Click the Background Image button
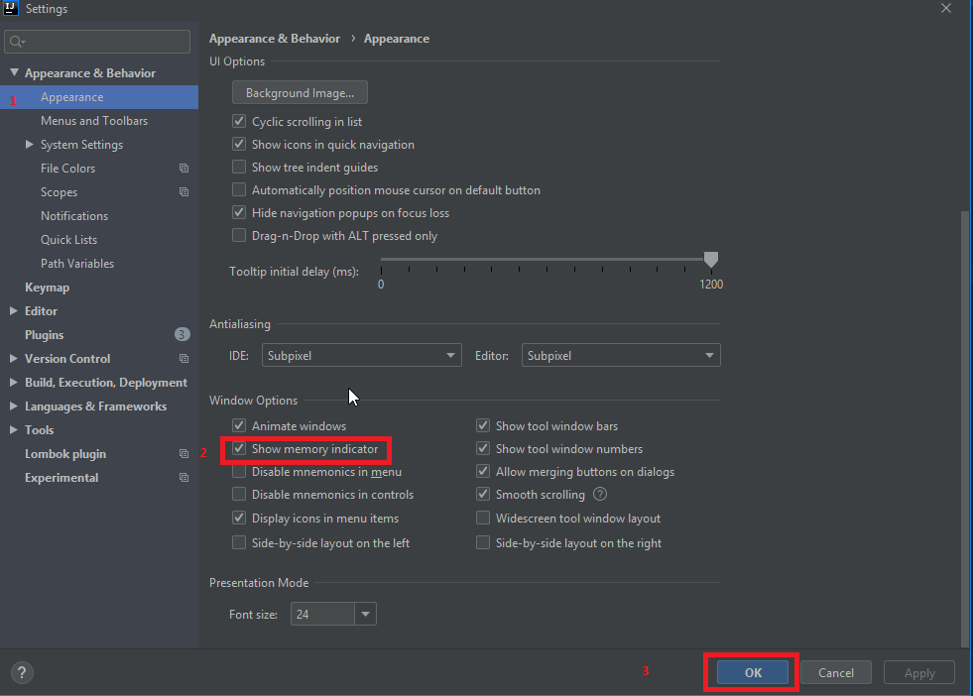The image size is (973, 696). [x=300, y=91]
